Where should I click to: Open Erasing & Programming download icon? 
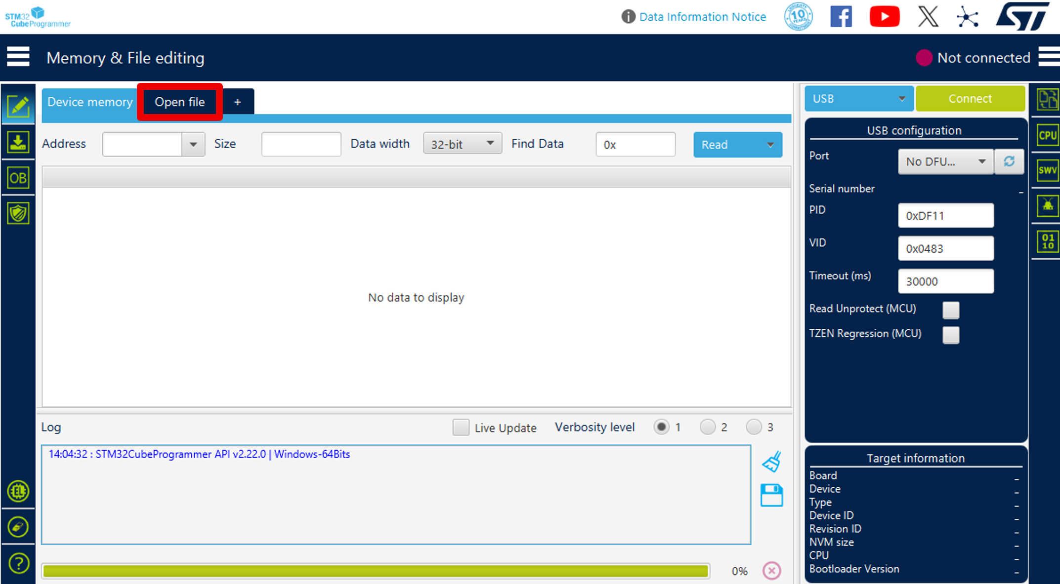click(18, 142)
